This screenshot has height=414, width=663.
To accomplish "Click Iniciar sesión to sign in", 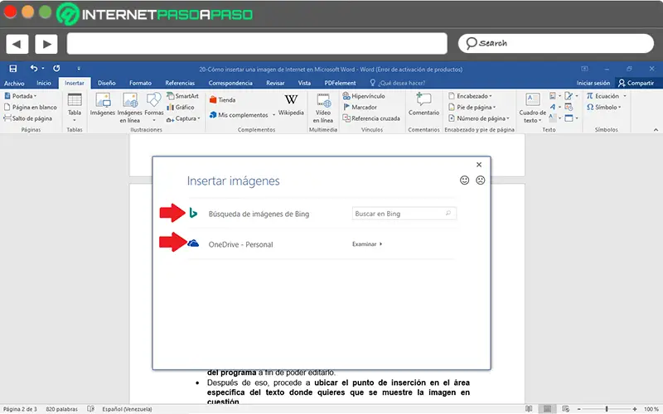I will (x=593, y=84).
